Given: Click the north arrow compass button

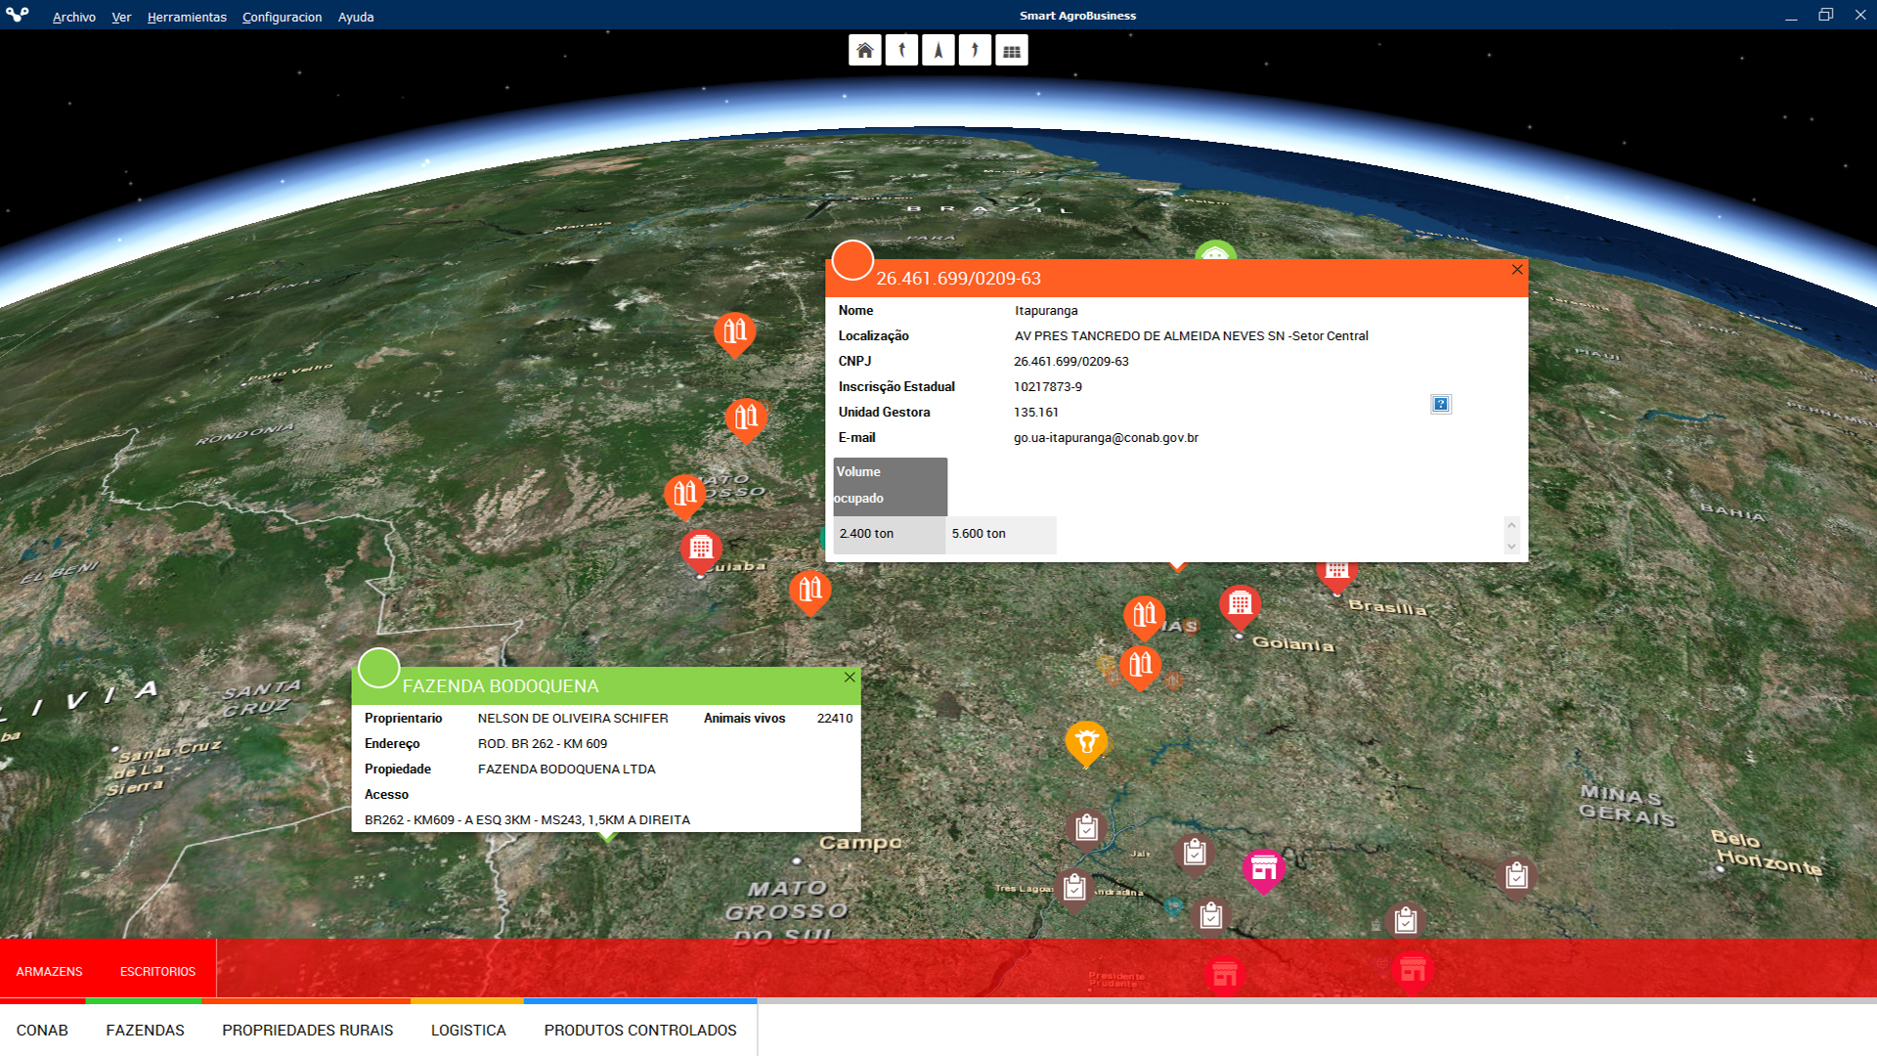Looking at the screenshot, I should [938, 51].
